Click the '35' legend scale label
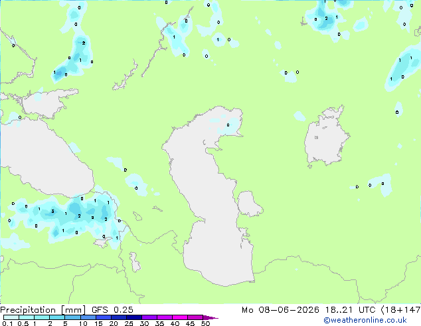Image resolution: width=421 pixels, height=326 pixels. (x=159, y=323)
